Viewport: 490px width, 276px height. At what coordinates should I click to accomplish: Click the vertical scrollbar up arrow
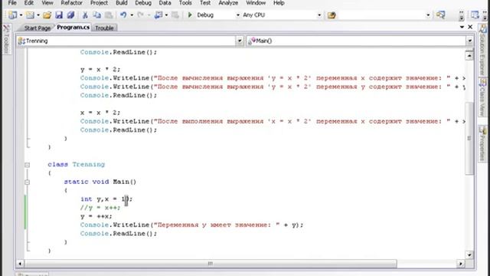tap(469, 56)
